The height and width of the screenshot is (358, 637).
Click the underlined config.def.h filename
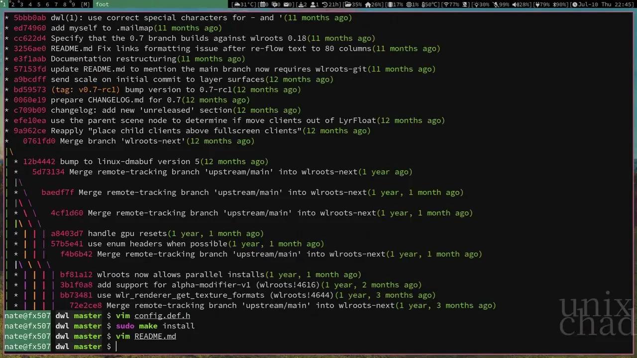(162, 316)
